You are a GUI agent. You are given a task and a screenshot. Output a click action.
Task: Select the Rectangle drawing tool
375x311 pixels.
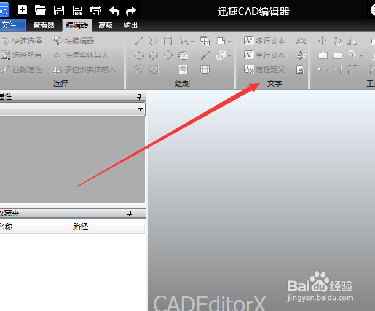(x=168, y=41)
